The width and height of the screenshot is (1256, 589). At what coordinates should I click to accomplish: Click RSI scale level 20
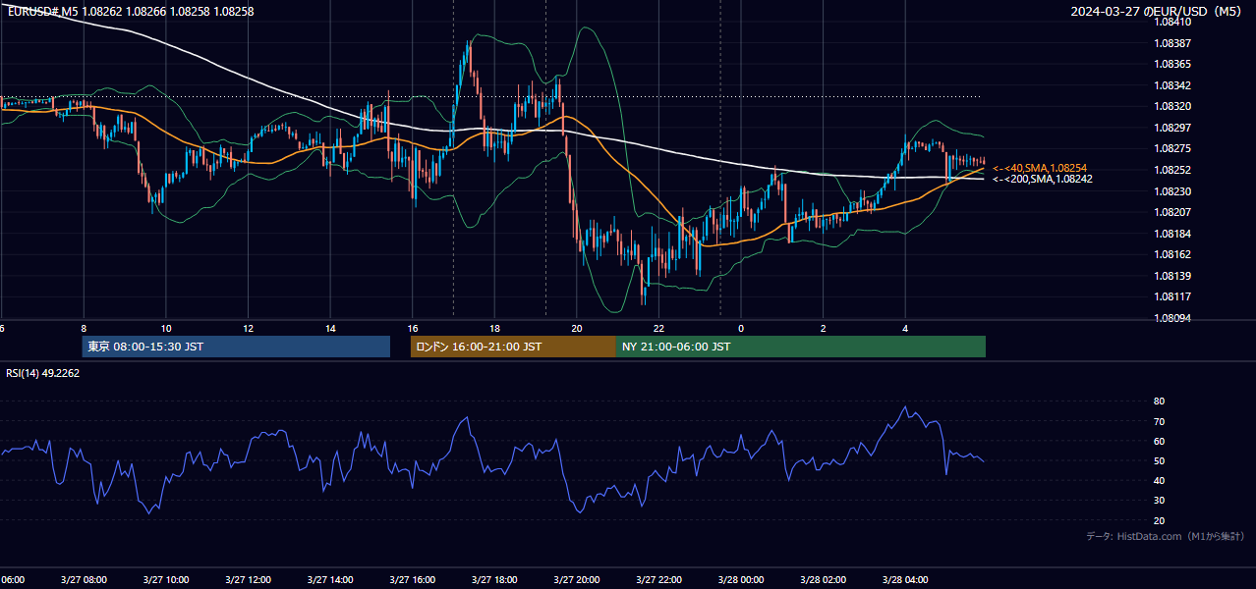1159,520
